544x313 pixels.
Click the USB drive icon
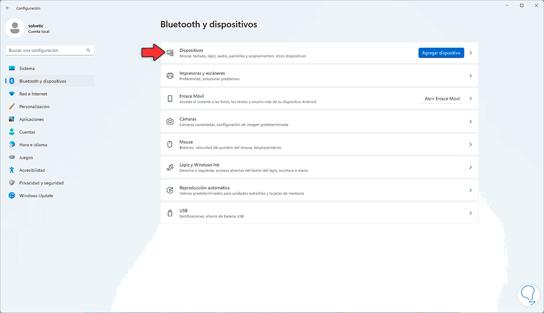pyautogui.click(x=170, y=213)
